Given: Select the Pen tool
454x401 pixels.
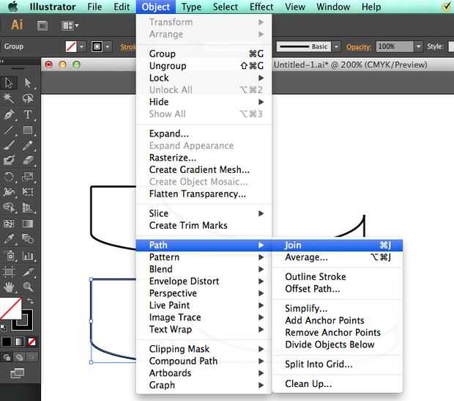Looking at the screenshot, I should click(x=9, y=114).
